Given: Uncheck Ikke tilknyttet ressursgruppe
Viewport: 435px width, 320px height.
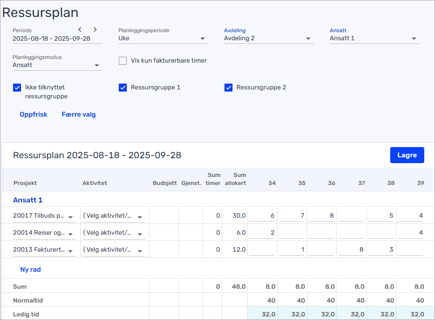Looking at the screenshot, I should point(17,88).
